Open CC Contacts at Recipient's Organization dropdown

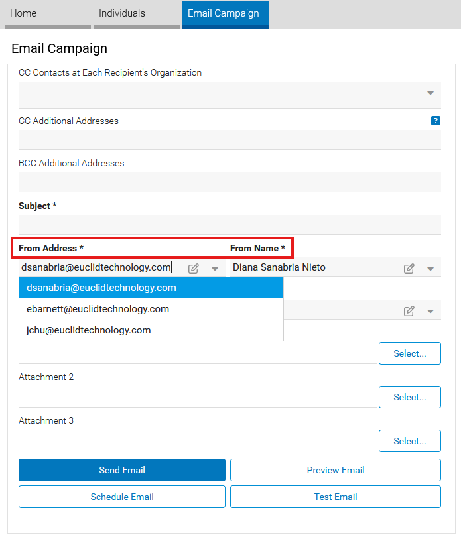pyautogui.click(x=230, y=95)
